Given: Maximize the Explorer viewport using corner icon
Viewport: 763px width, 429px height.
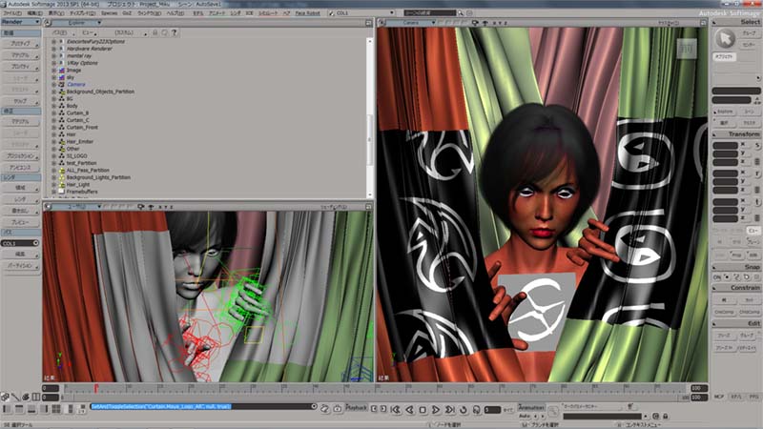Looking at the screenshot, I should pos(368,23).
